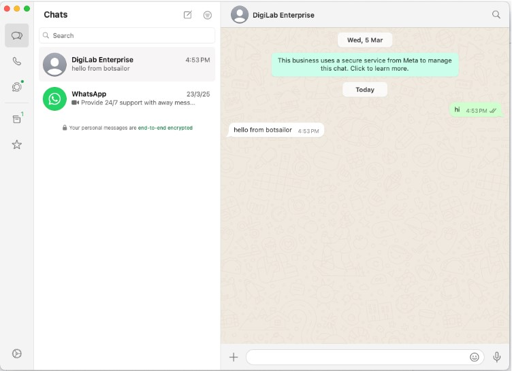Click the DigiLab Enterprise header avatar
Viewport: 512px width, 371px height.
coord(240,15)
